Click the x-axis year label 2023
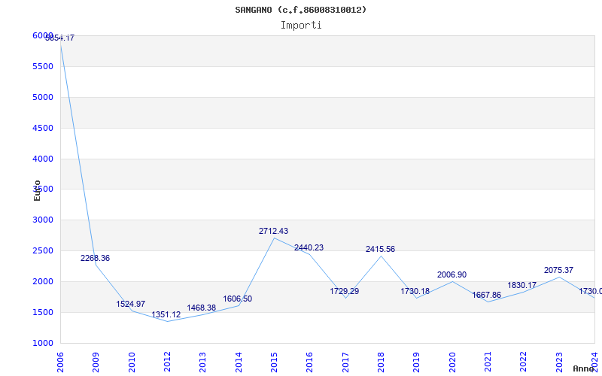Image resolution: width=602 pixels, height=376 pixels. click(x=559, y=362)
